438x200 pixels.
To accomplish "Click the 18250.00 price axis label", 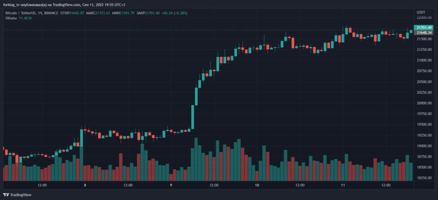I will click(x=424, y=178).
